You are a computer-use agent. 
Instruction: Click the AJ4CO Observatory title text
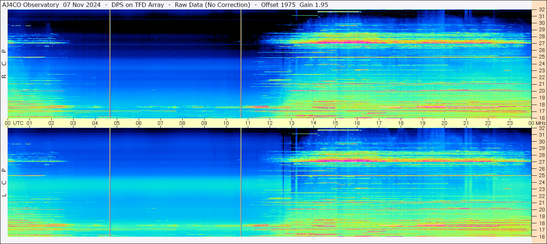[30, 5]
